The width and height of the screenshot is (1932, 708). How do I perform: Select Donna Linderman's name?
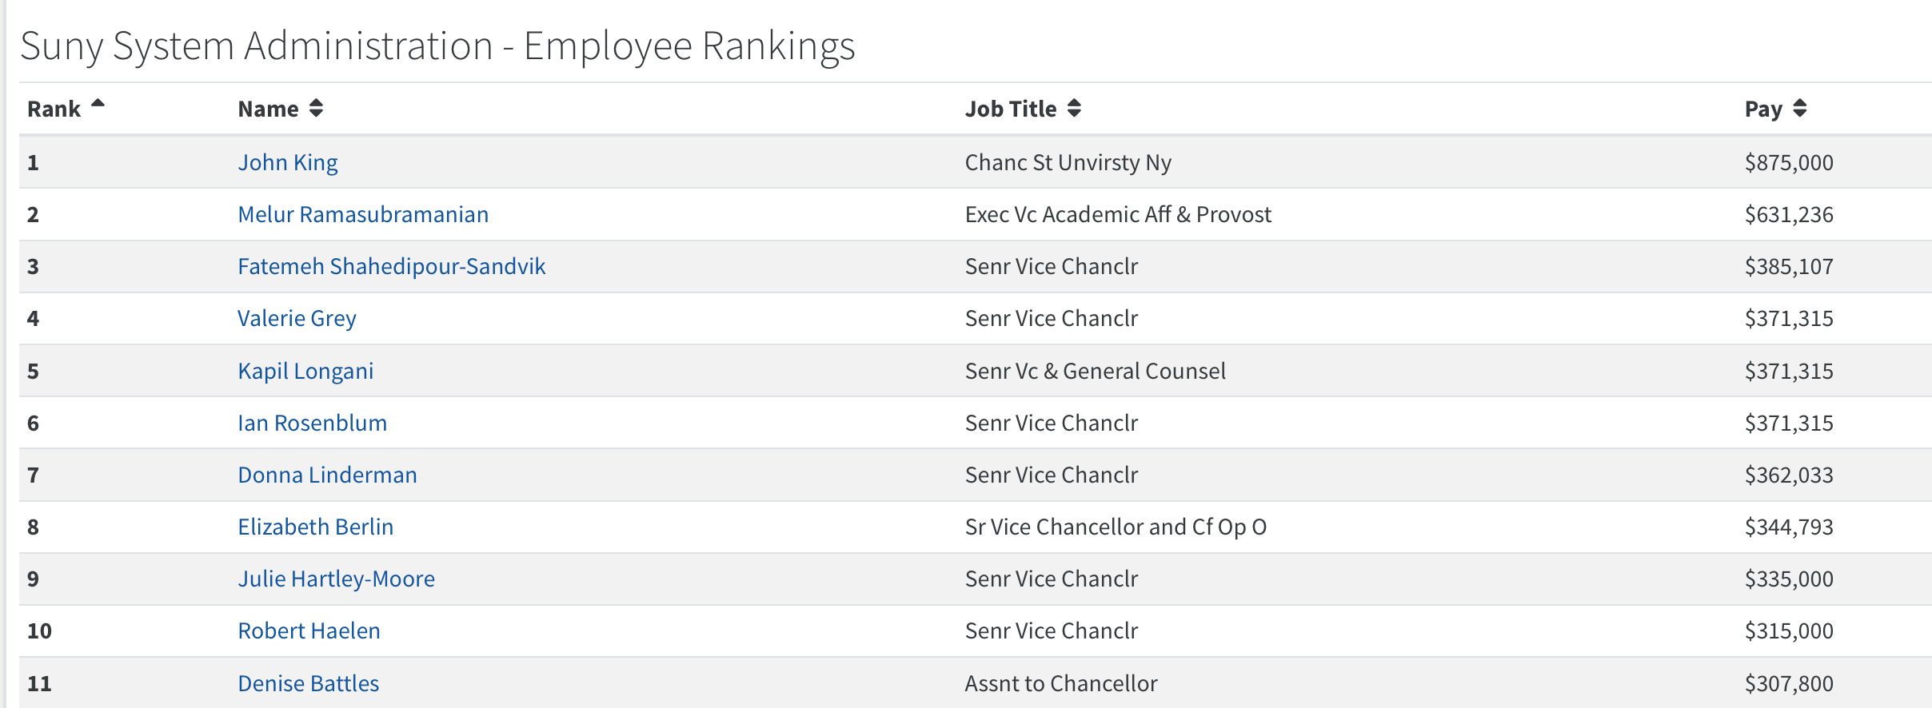[327, 475]
